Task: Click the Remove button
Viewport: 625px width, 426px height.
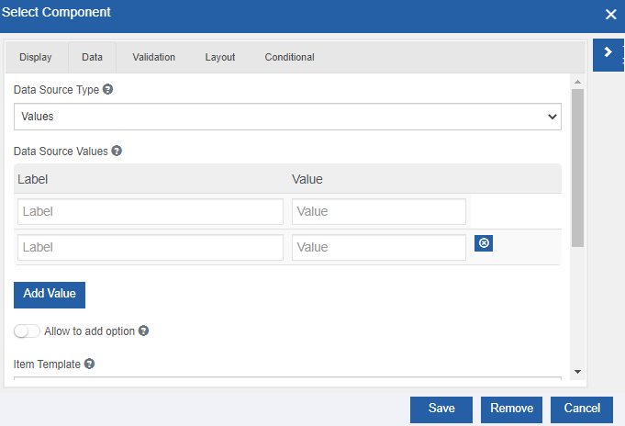Action: (511, 409)
